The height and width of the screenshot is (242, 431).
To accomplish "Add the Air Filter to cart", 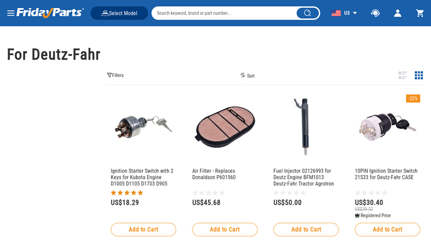I will (x=225, y=230).
